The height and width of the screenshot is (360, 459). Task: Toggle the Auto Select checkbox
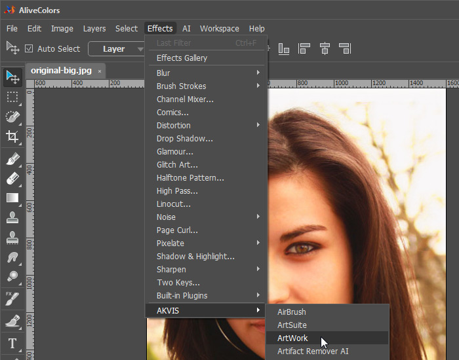click(x=29, y=48)
